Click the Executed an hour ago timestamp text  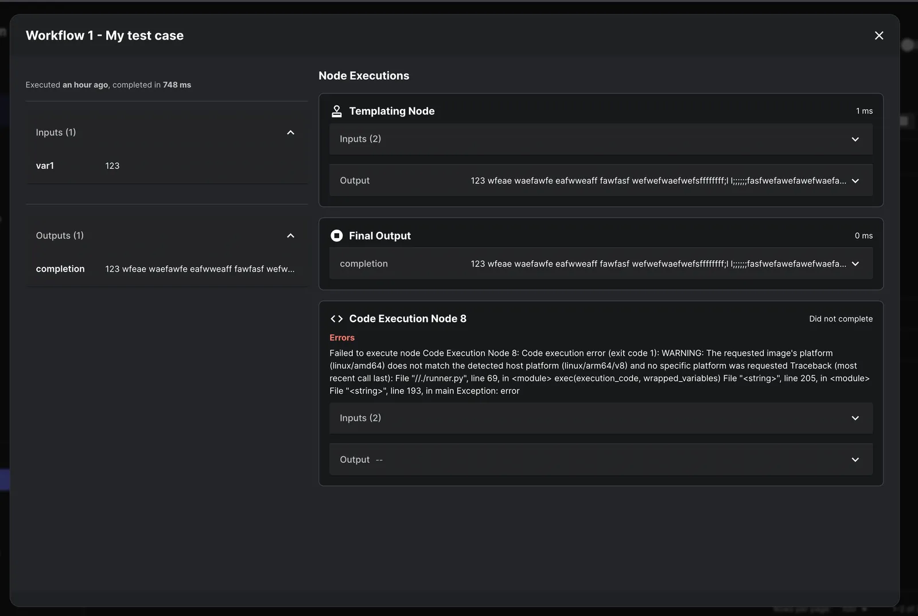click(x=67, y=85)
